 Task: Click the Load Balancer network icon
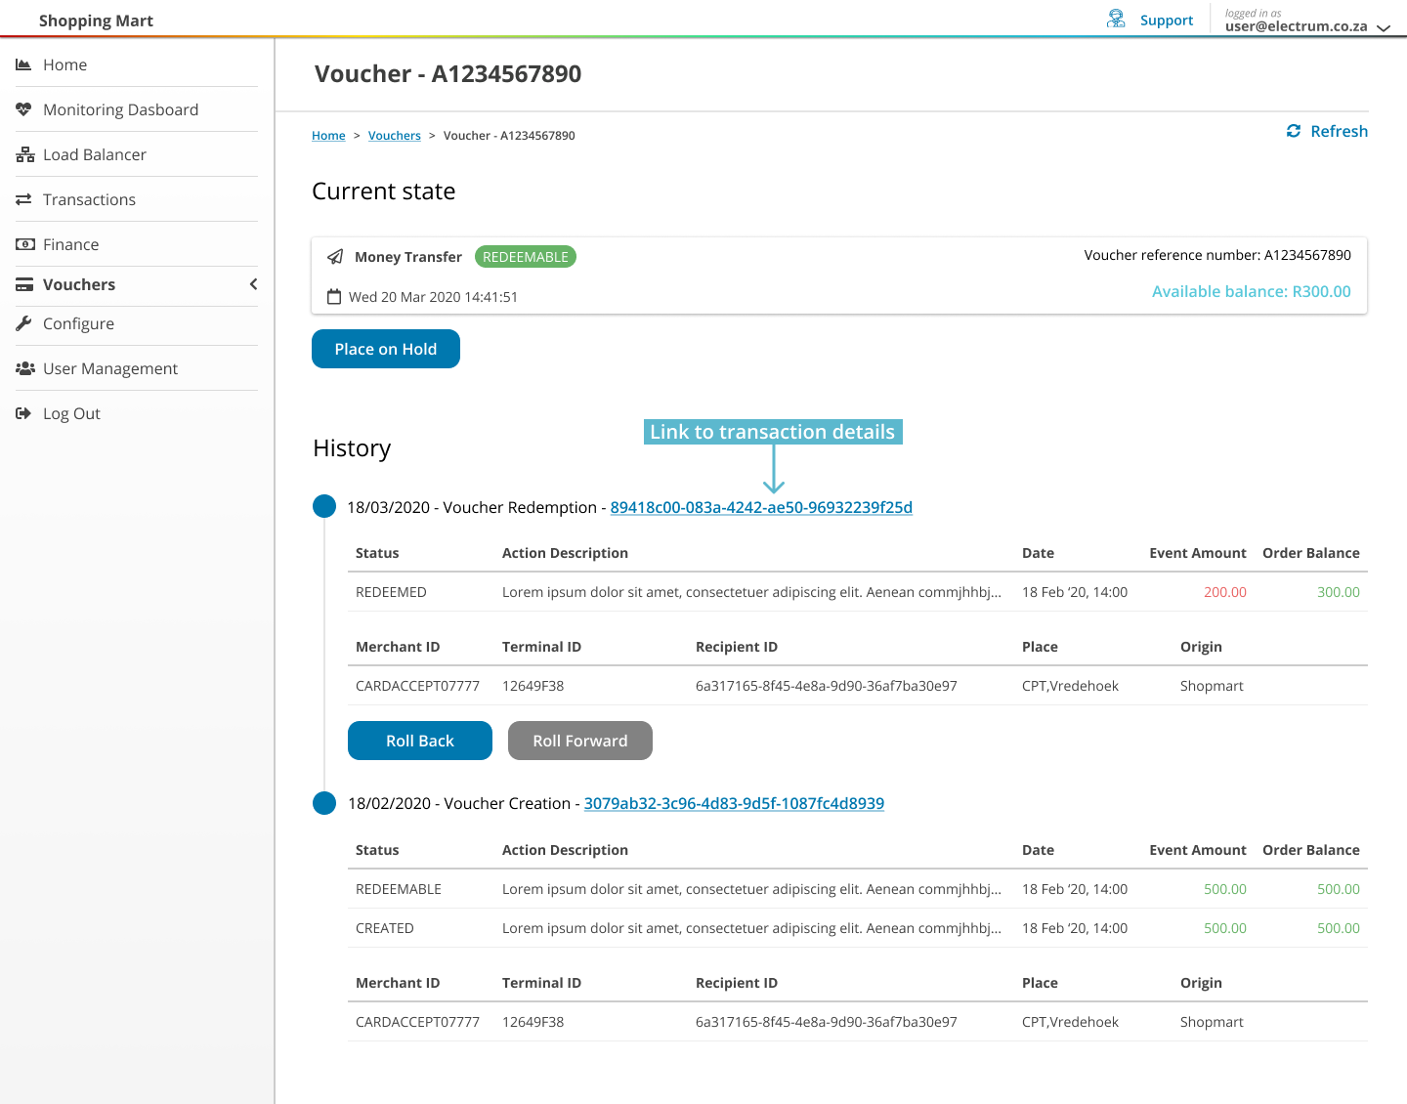tap(24, 154)
